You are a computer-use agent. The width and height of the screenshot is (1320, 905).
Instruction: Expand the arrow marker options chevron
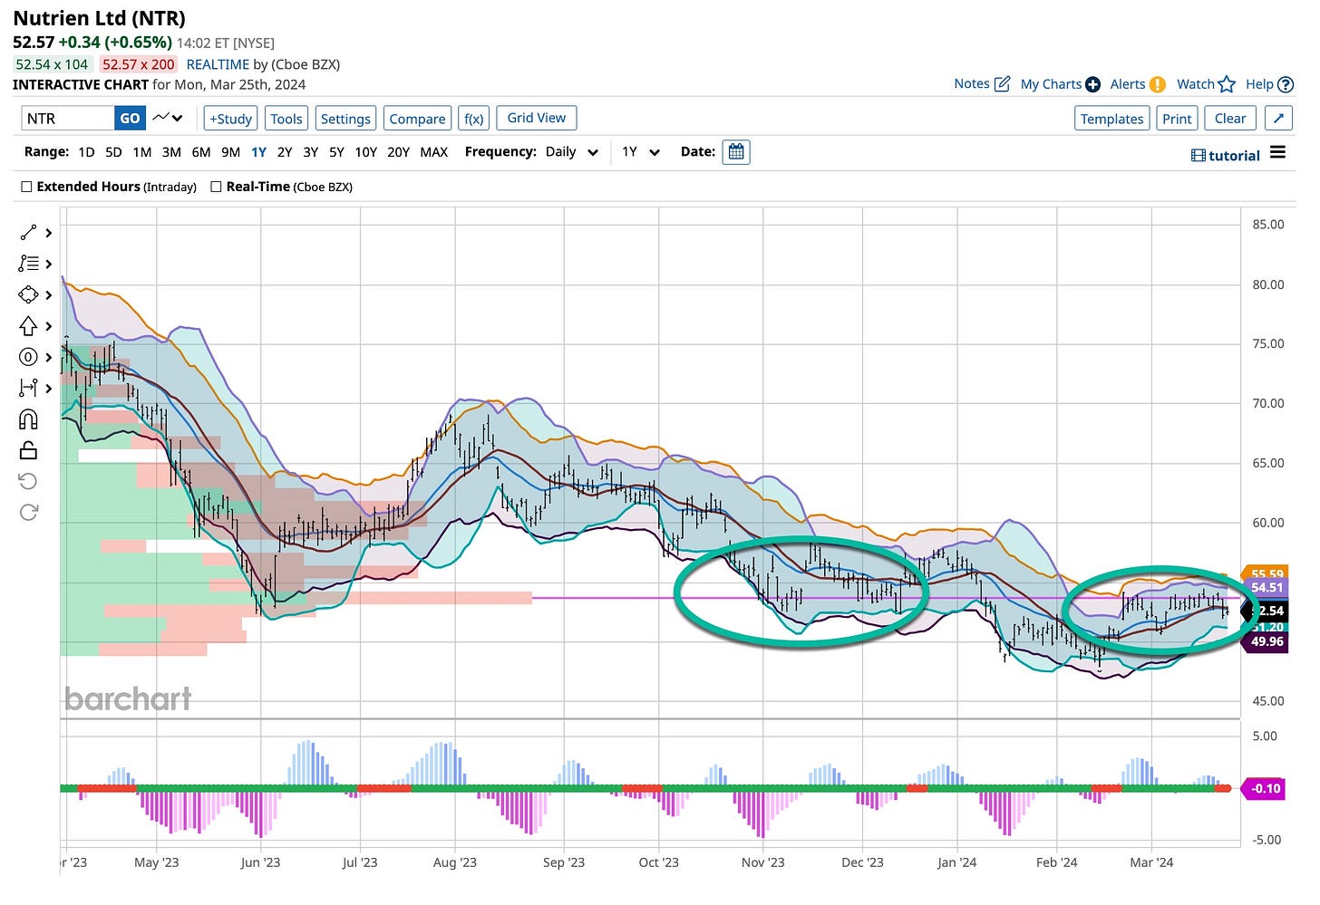pos(49,326)
